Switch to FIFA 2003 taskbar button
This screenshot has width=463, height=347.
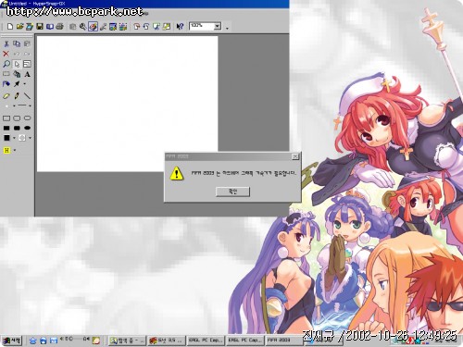284,341
